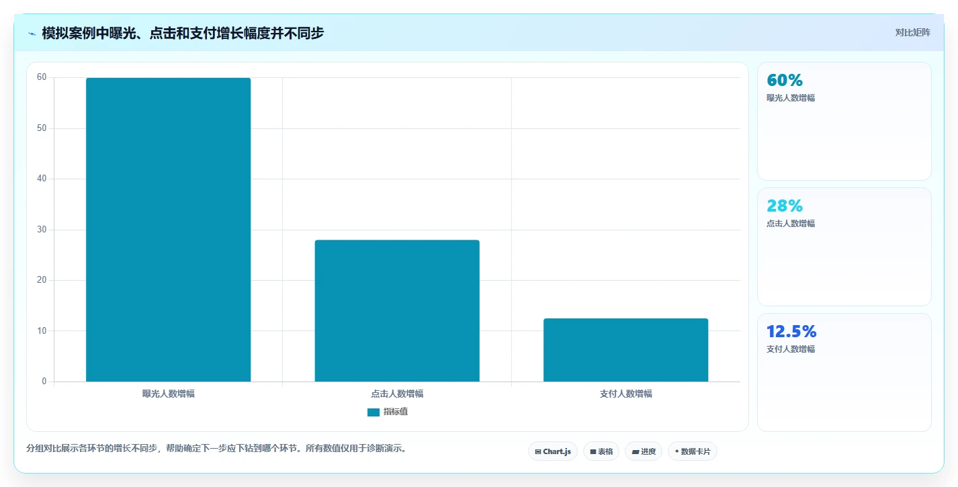958x487 pixels.
Task: Click the y-axis value 10
Action: click(42, 330)
